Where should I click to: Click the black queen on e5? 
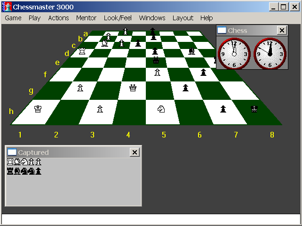(x=156, y=60)
